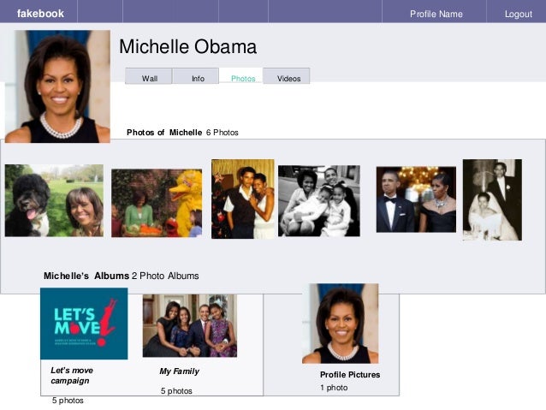Open the Videos tab
546x410 pixels.
(x=287, y=76)
